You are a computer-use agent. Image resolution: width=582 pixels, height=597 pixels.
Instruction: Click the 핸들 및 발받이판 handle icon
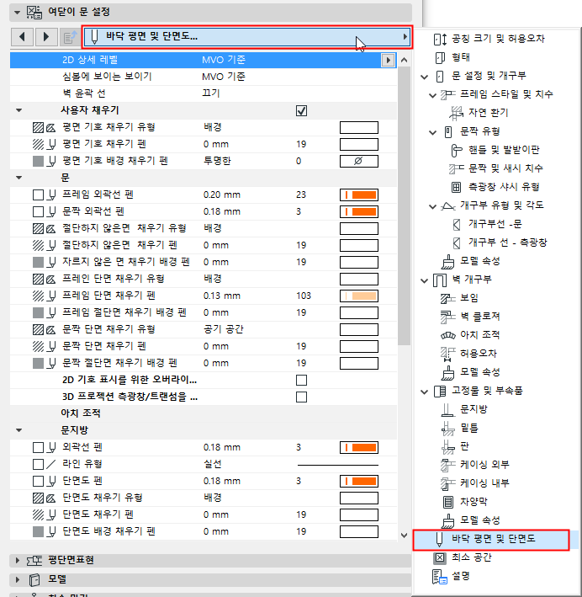pyautogui.click(x=456, y=150)
